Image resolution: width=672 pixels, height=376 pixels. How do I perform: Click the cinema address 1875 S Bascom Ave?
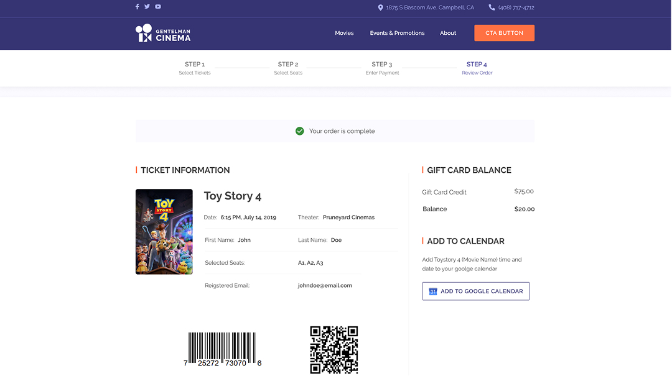[x=430, y=7]
